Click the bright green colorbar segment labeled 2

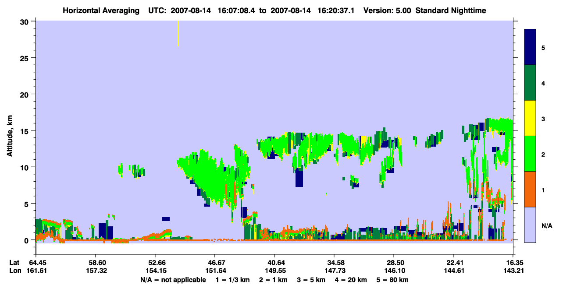coord(530,154)
